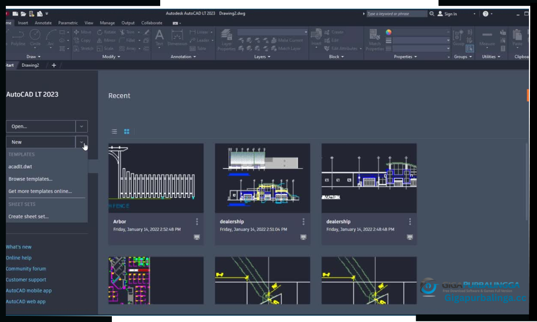537x322 pixels.
Task: Click the Dimension tool
Action: [x=177, y=38]
